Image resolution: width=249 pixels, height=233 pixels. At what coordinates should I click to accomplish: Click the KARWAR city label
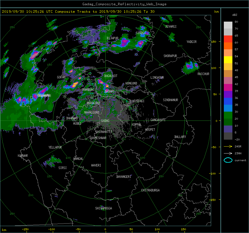[x=23, y=156]
